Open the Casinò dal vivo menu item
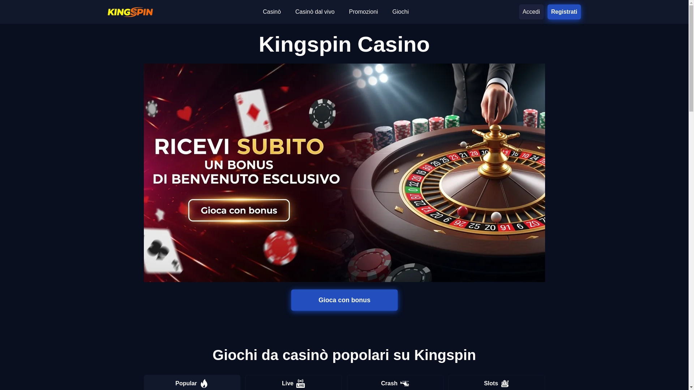 315,12
